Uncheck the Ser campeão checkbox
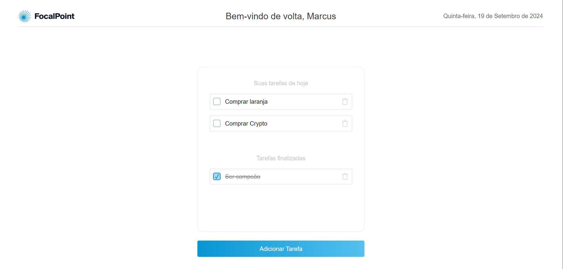 tap(217, 177)
